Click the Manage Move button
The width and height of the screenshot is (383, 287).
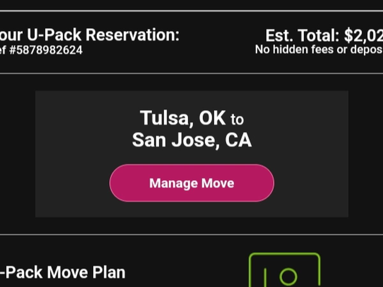click(191, 183)
